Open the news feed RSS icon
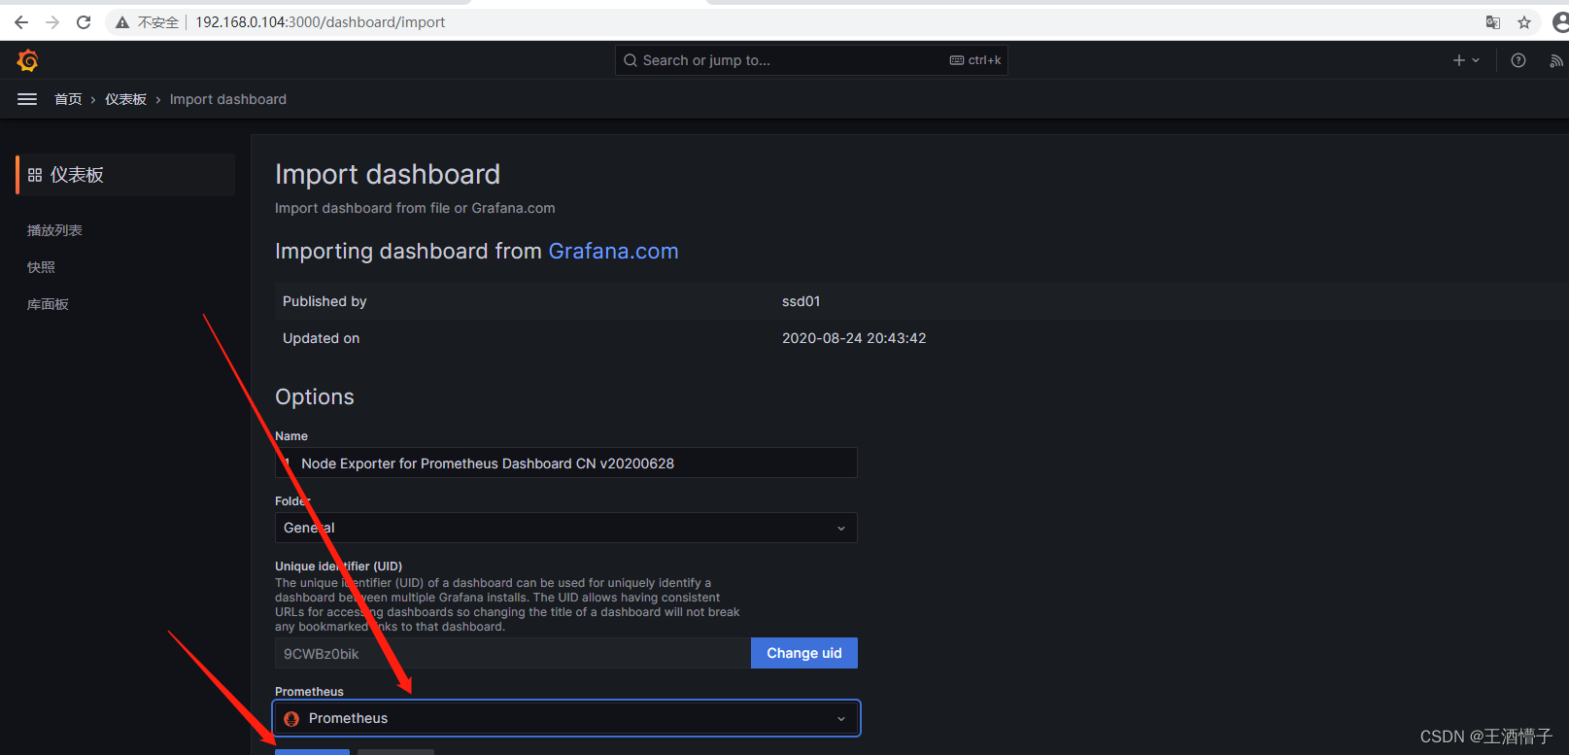Viewport: 1569px width, 755px height. click(x=1555, y=60)
